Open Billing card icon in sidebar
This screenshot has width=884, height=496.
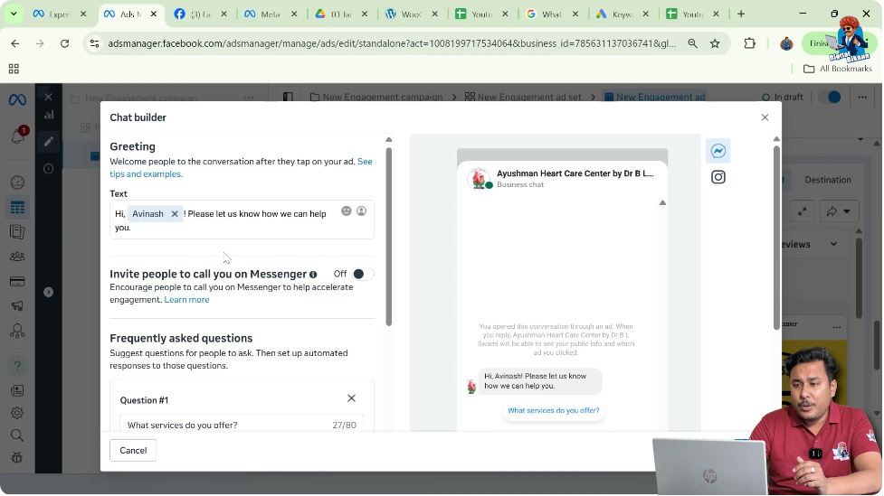pyautogui.click(x=17, y=282)
